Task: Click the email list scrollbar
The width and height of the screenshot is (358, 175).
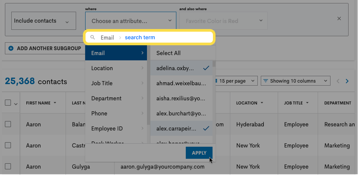Action: [214, 64]
